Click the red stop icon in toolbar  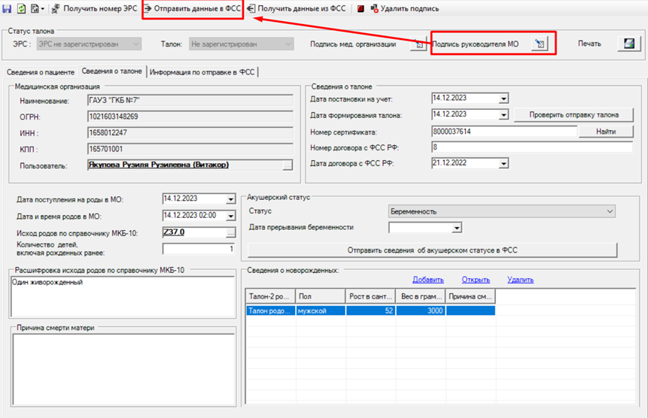point(361,9)
